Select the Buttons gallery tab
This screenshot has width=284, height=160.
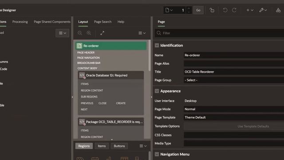point(119,146)
